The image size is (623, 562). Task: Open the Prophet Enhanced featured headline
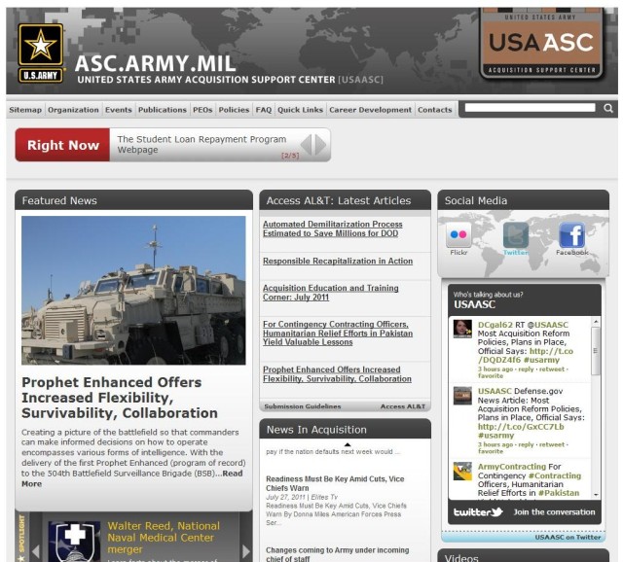(x=120, y=398)
